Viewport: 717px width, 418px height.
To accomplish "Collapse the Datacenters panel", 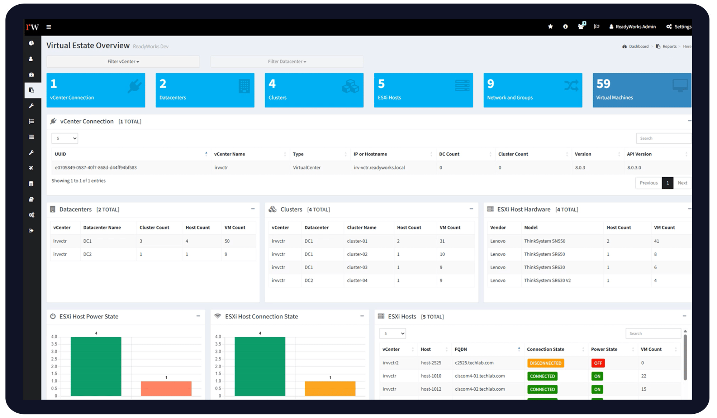I will [x=253, y=209].
